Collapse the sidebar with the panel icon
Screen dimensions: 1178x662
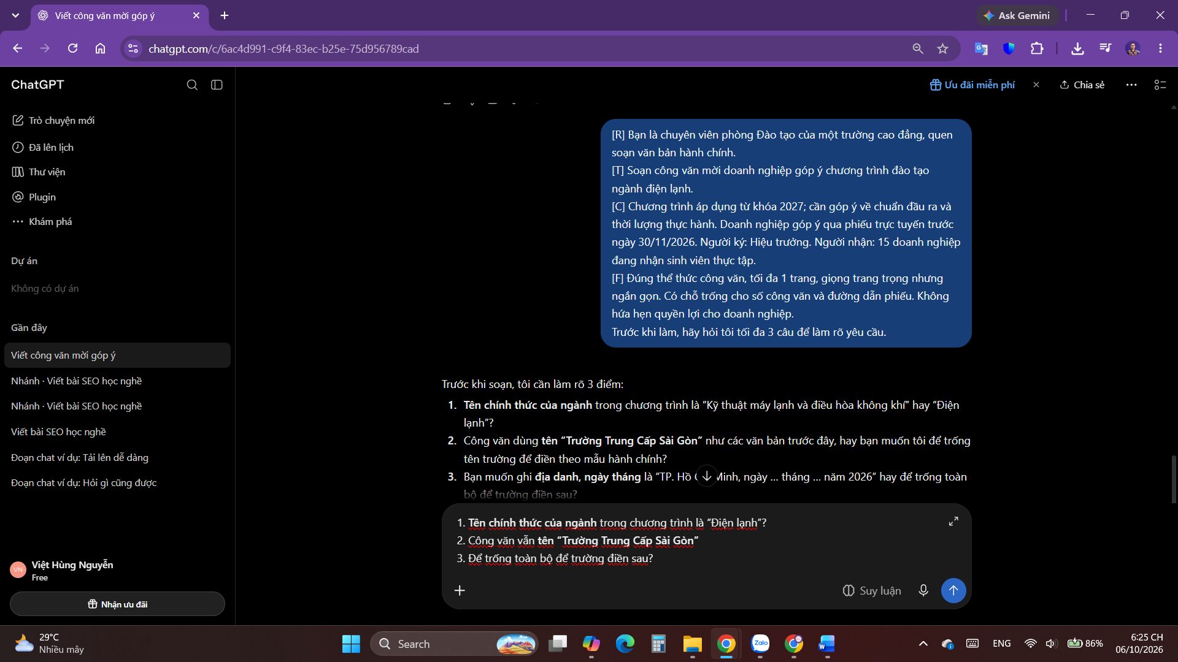coord(217,85)
